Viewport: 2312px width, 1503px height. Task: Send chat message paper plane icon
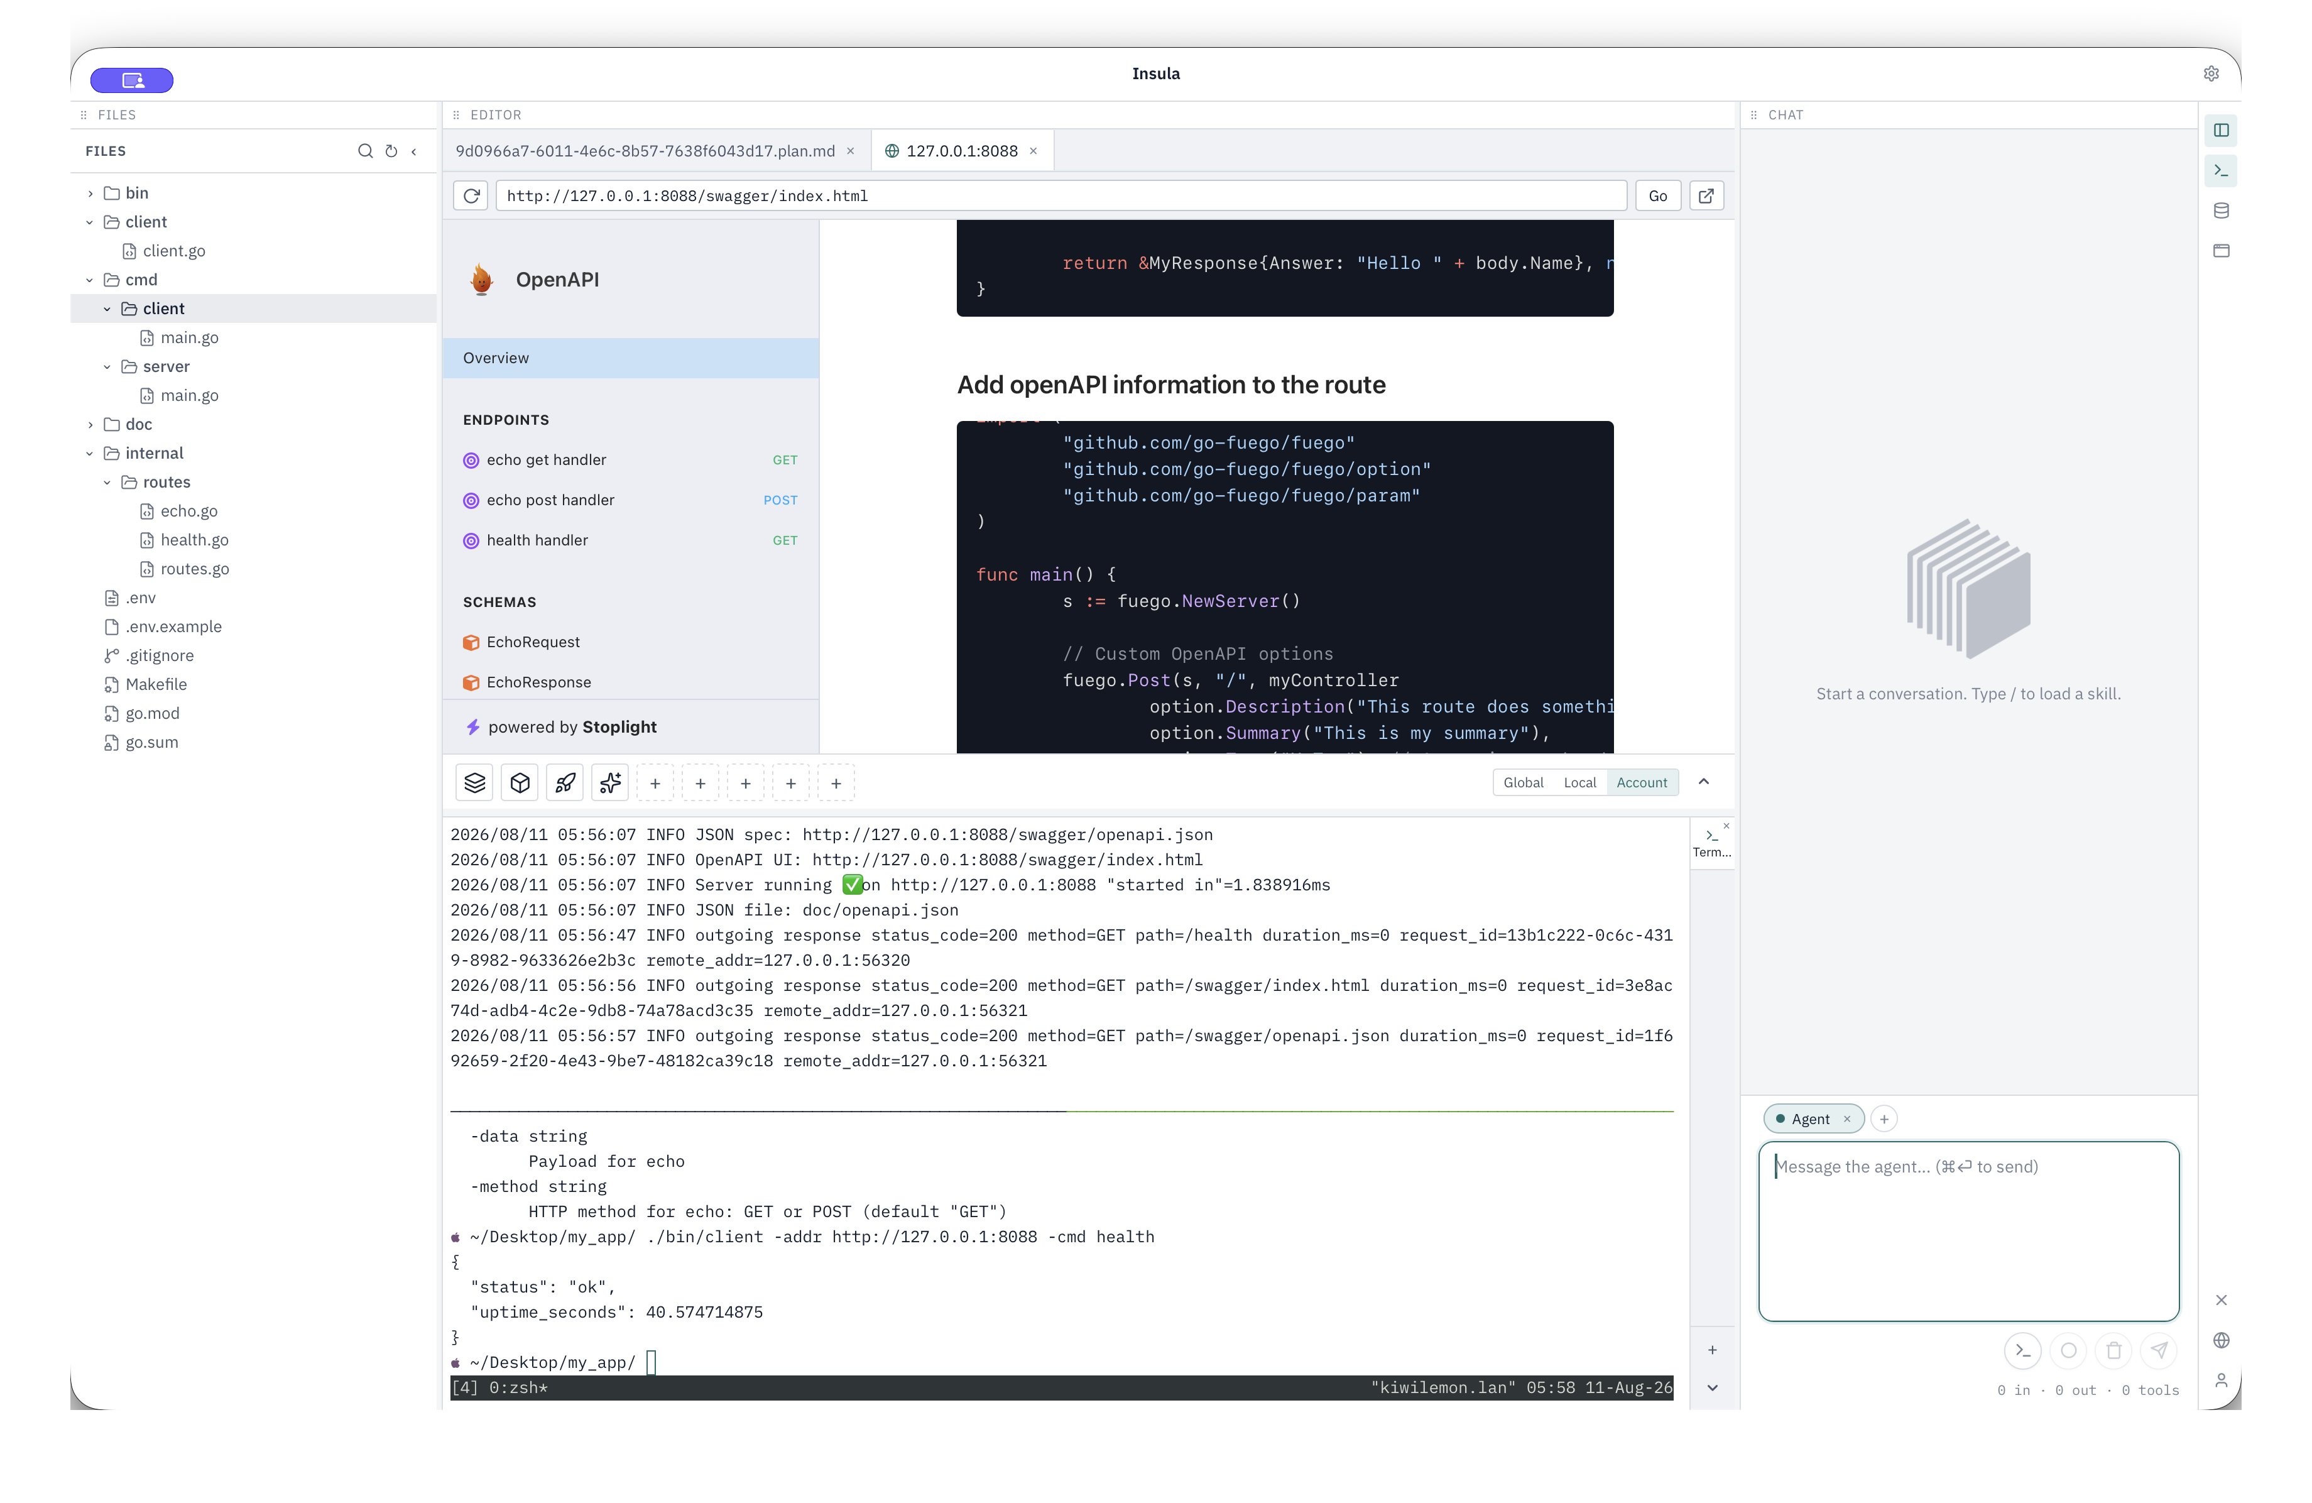[x=2159, y=1350]
